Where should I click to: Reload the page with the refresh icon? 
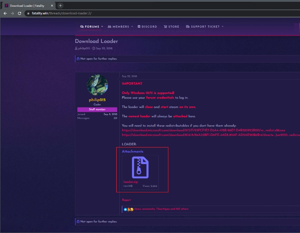coord(19,13)
